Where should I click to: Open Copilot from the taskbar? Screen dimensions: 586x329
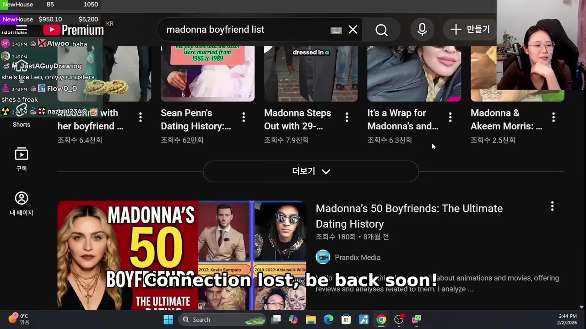tap(293, 319)
